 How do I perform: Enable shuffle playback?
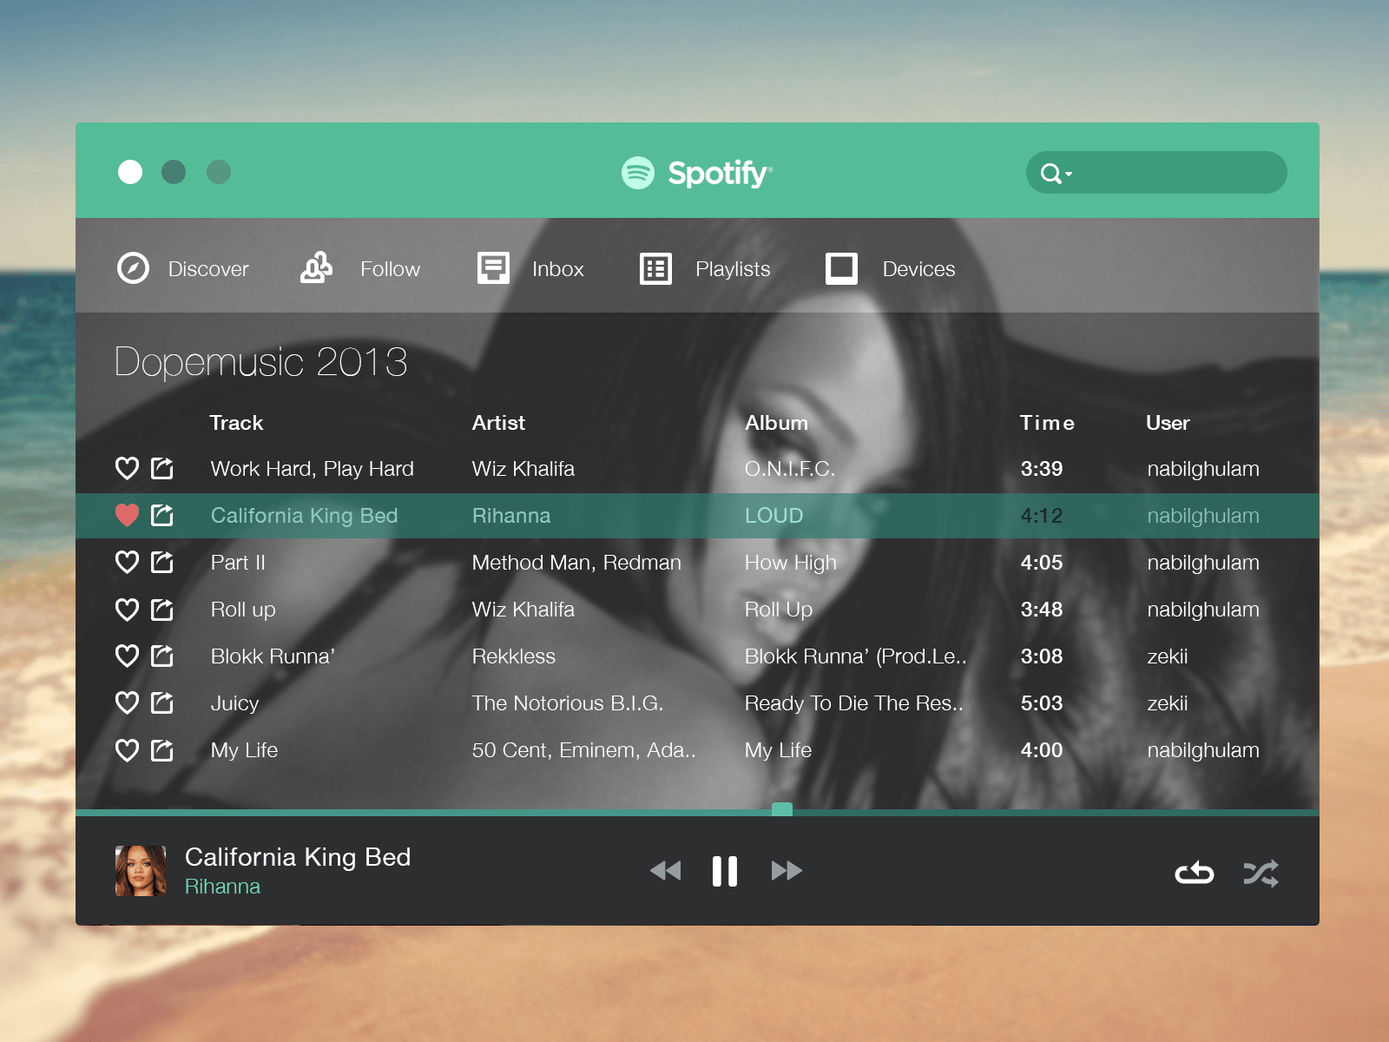(1261, 873)
